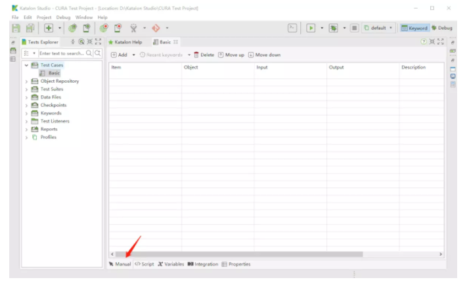Screen dimensions: 467x286
Task: Open the Spy Web globe icon
Action: tap(72, 28)
